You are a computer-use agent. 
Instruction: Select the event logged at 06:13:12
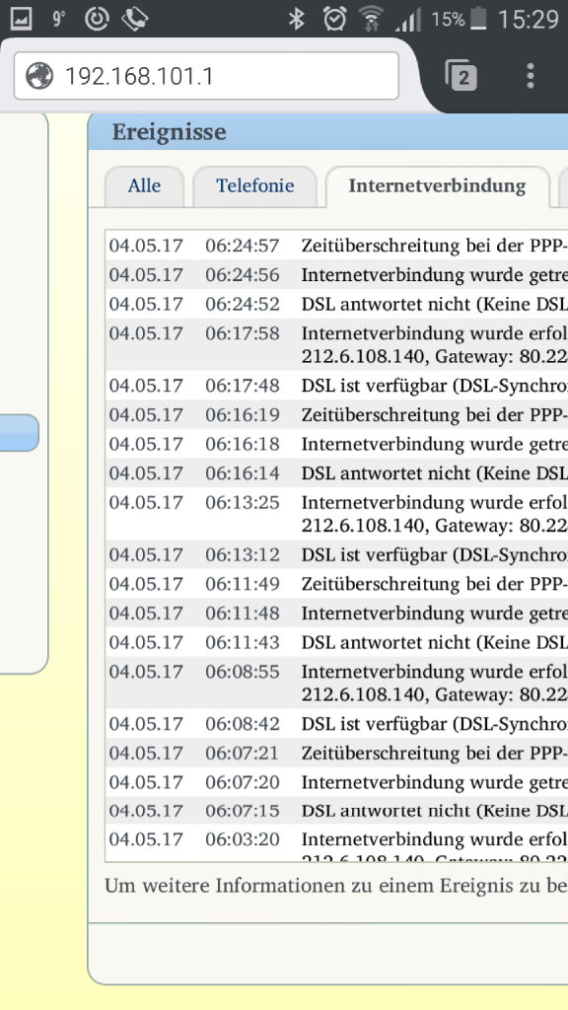[x=337, y=554]
